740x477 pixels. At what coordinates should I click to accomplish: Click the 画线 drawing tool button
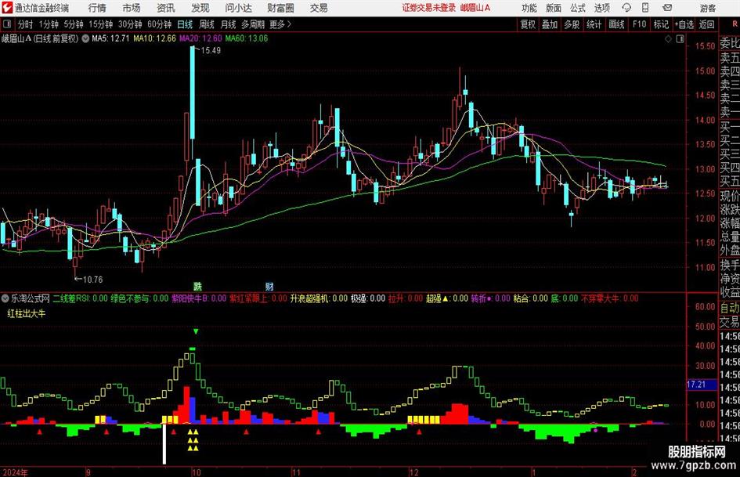tap(616, 24)
